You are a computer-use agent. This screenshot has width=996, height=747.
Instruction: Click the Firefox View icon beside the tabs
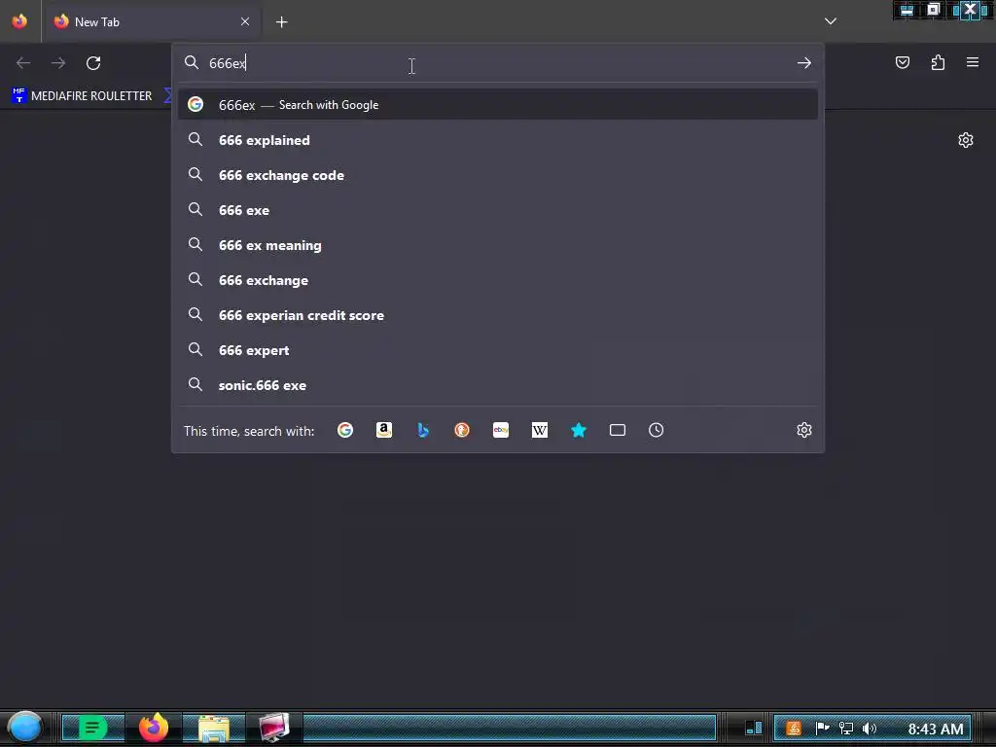coord(19,21)
